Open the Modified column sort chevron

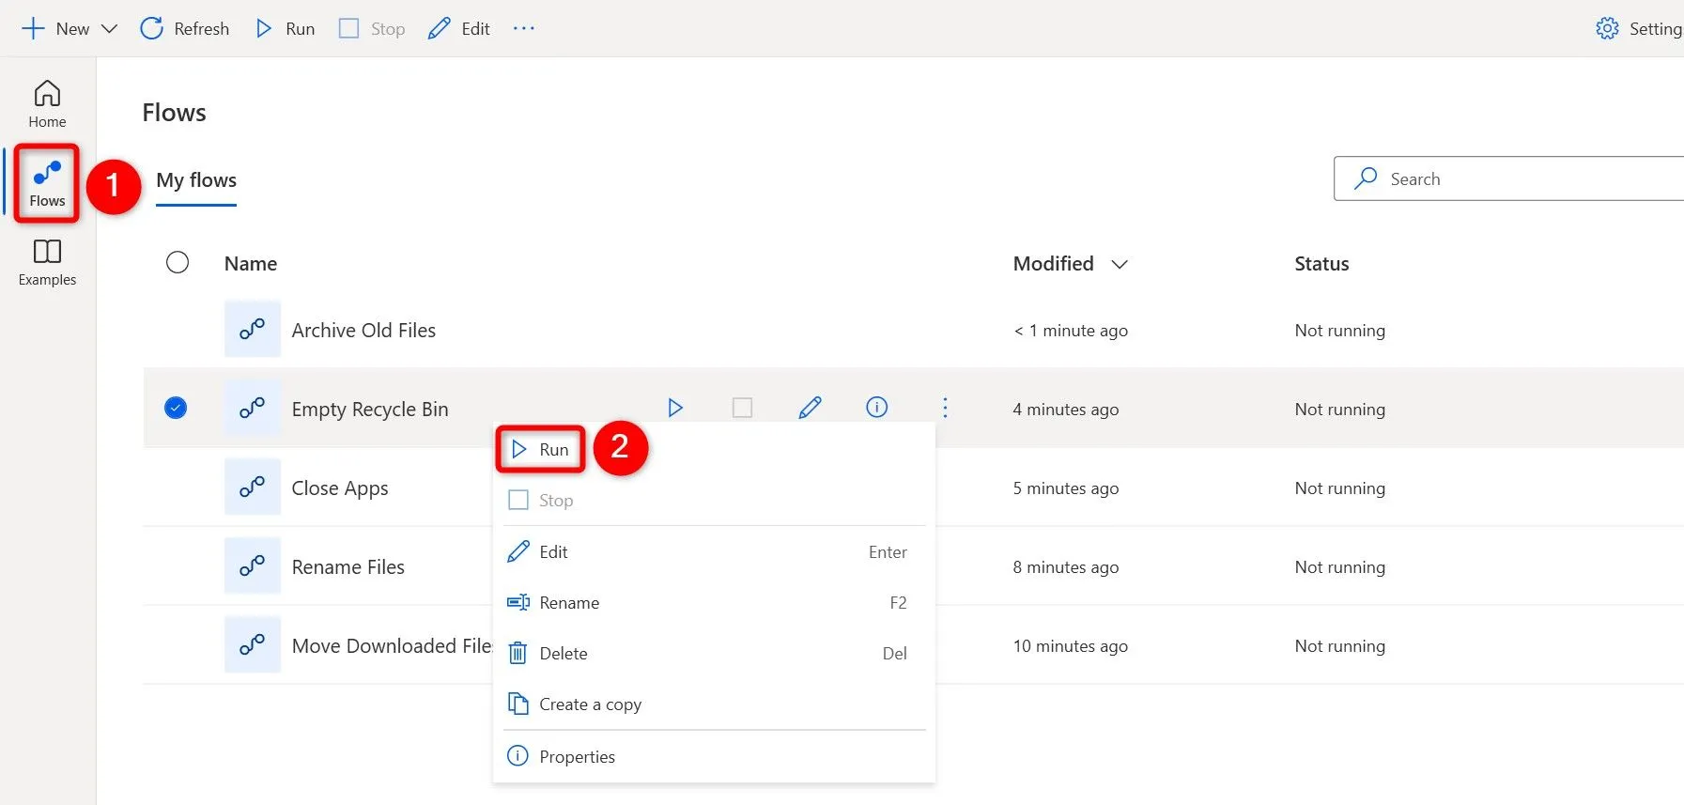(1119, 265)
